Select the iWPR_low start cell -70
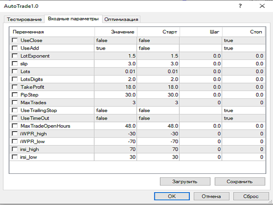 click(158, 141)
